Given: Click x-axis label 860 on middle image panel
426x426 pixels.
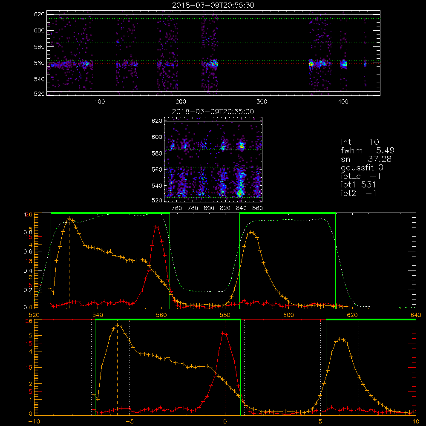Looking at the screenshot, I should (258, 208).
